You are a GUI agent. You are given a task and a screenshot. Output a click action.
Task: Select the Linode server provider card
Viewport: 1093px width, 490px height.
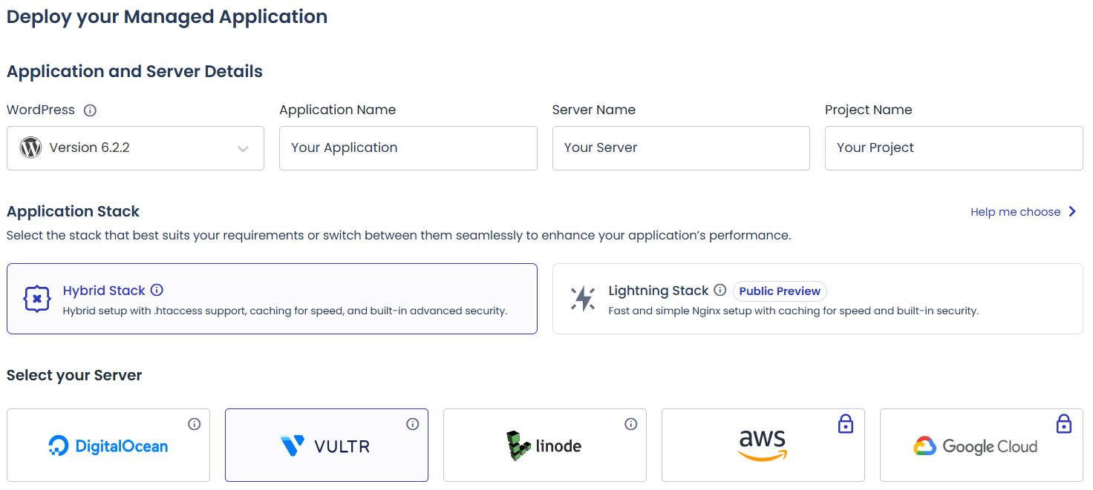tap(545, 446)
